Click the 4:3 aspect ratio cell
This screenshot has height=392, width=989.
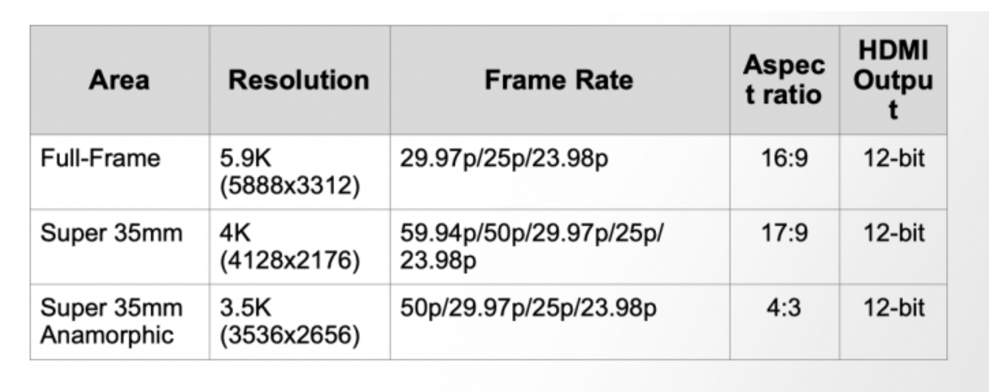click(x=784, y=308)
